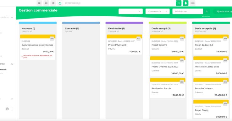
Task: Open the Commercial filter dropdown
Action: (x=157, y=11)
